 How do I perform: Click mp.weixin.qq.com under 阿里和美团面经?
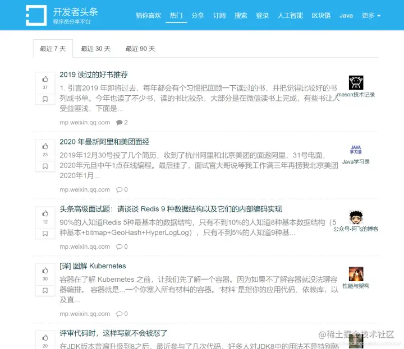pos(85,189)
